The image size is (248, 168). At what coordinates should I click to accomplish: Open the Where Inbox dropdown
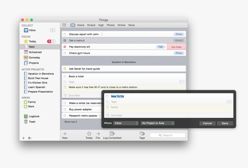(x=126, y=123)
